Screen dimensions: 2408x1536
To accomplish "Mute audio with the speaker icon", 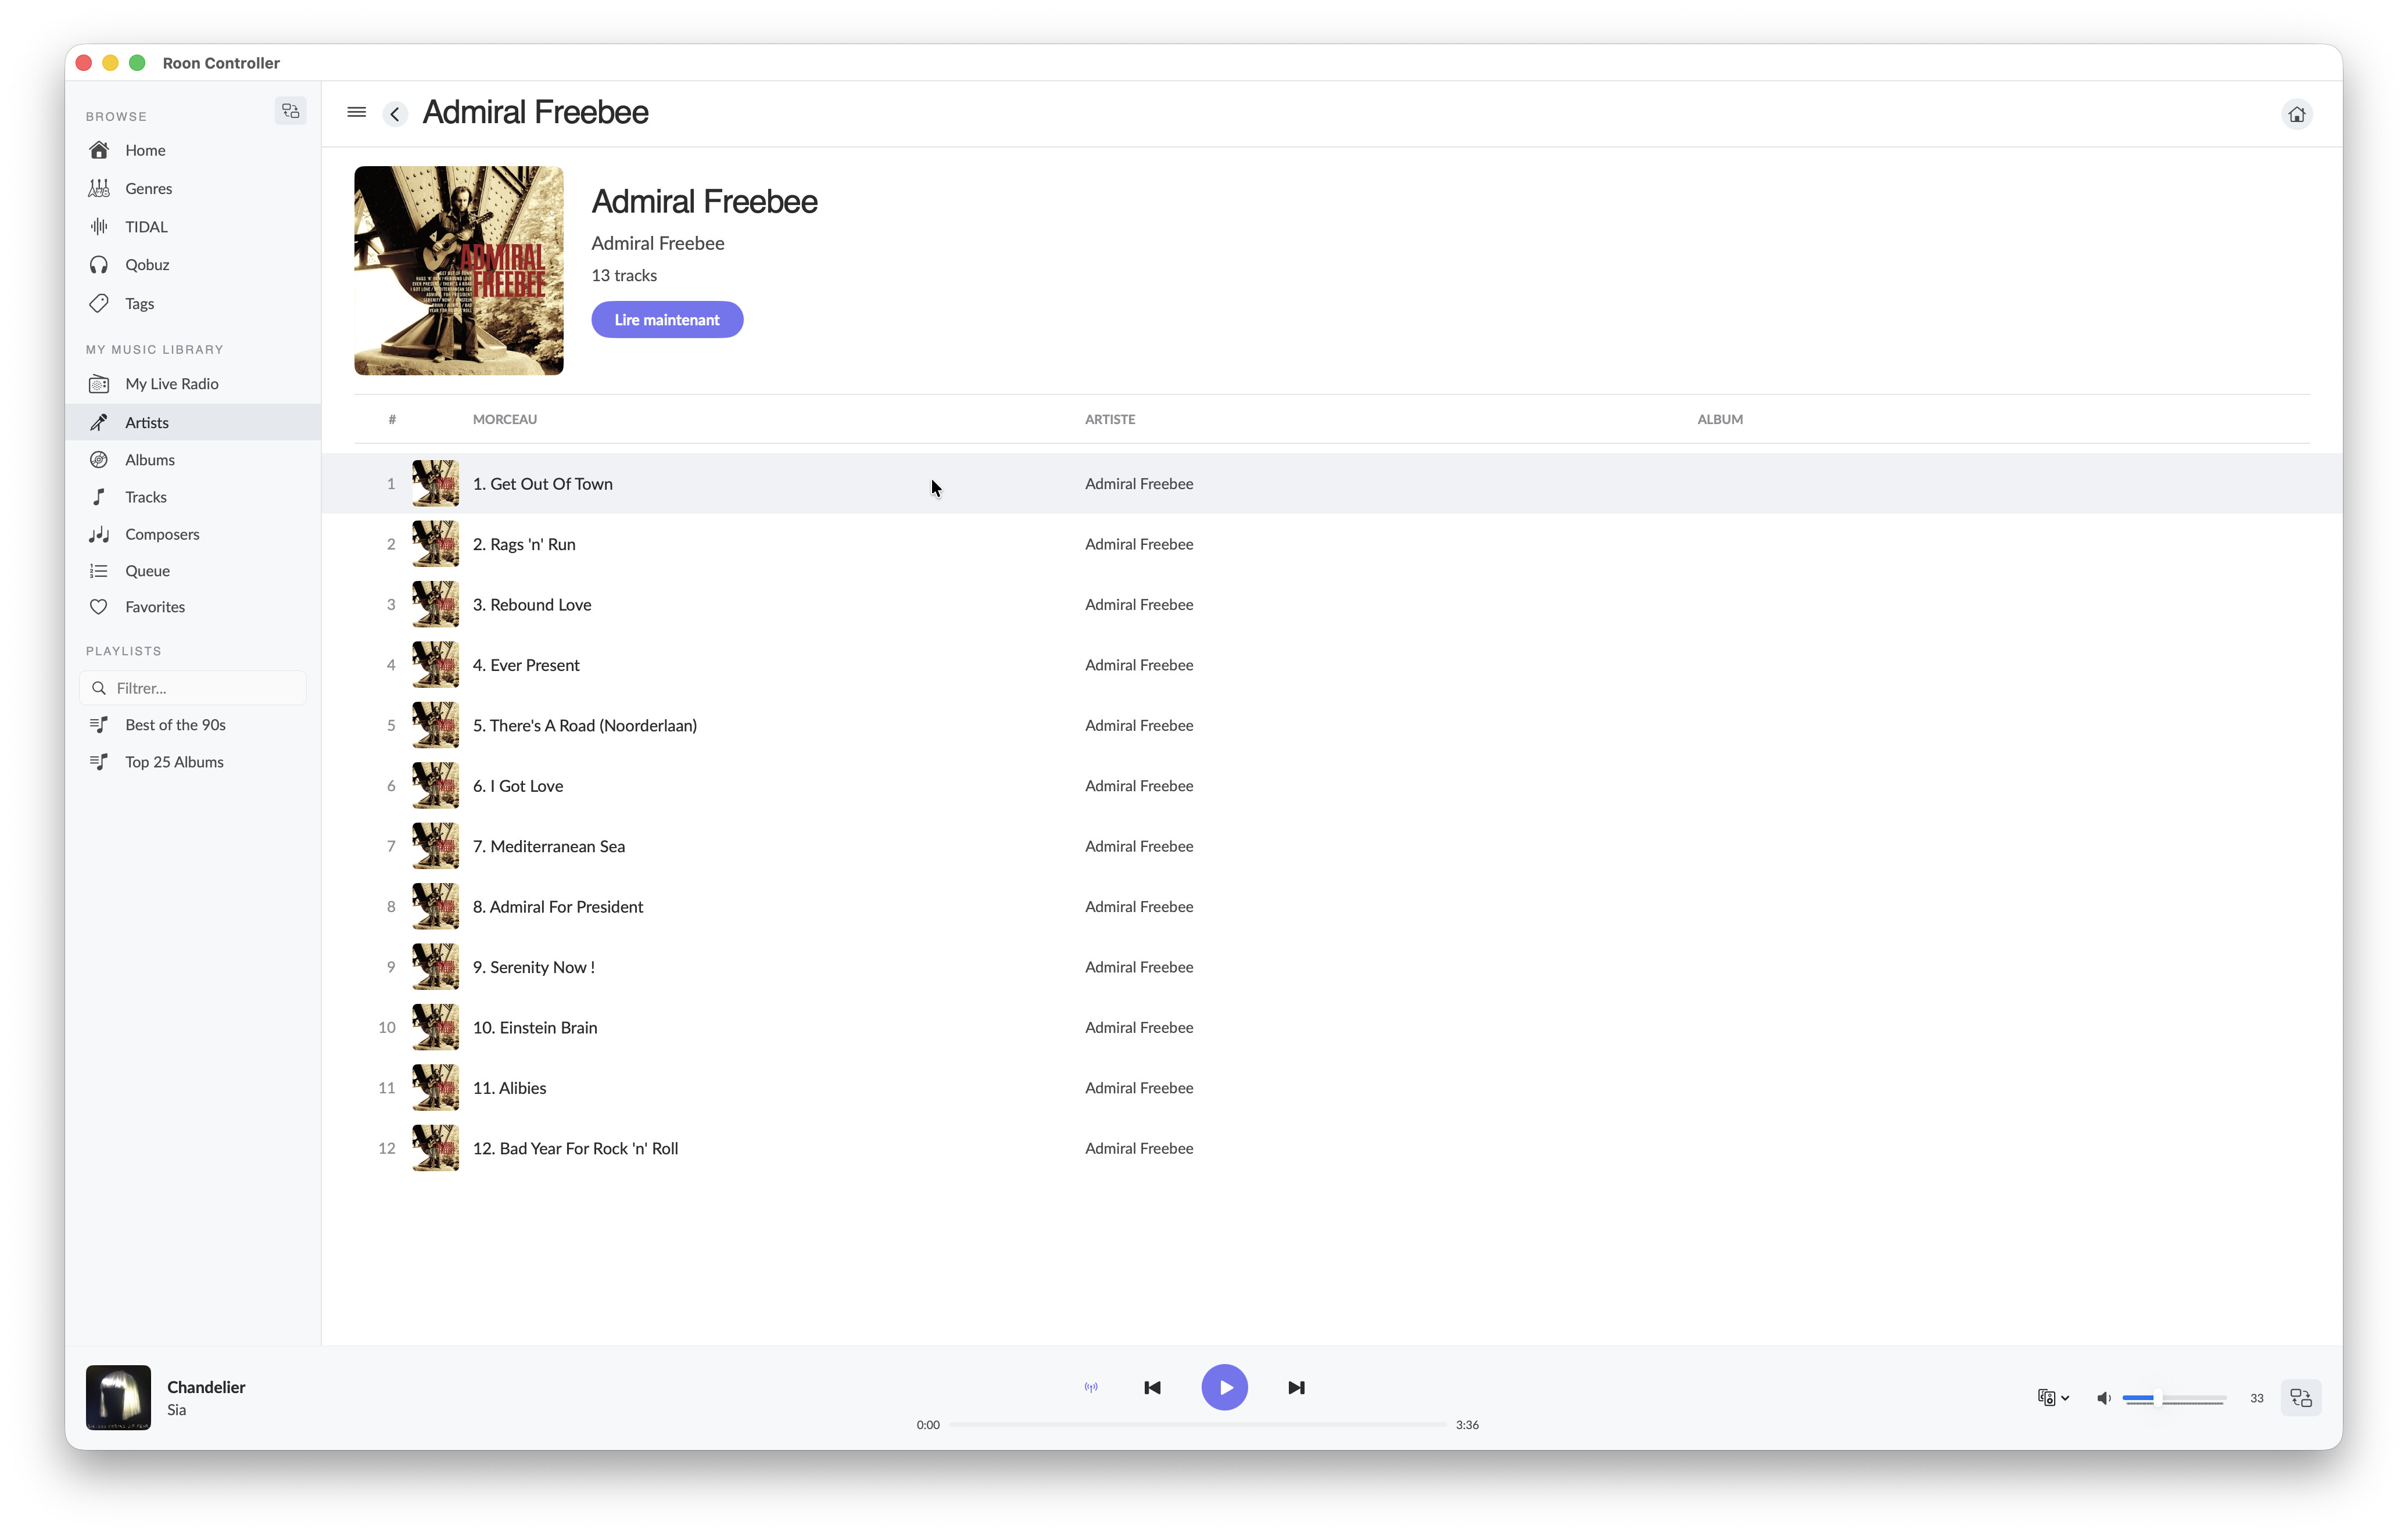I will (2103, 1398).
